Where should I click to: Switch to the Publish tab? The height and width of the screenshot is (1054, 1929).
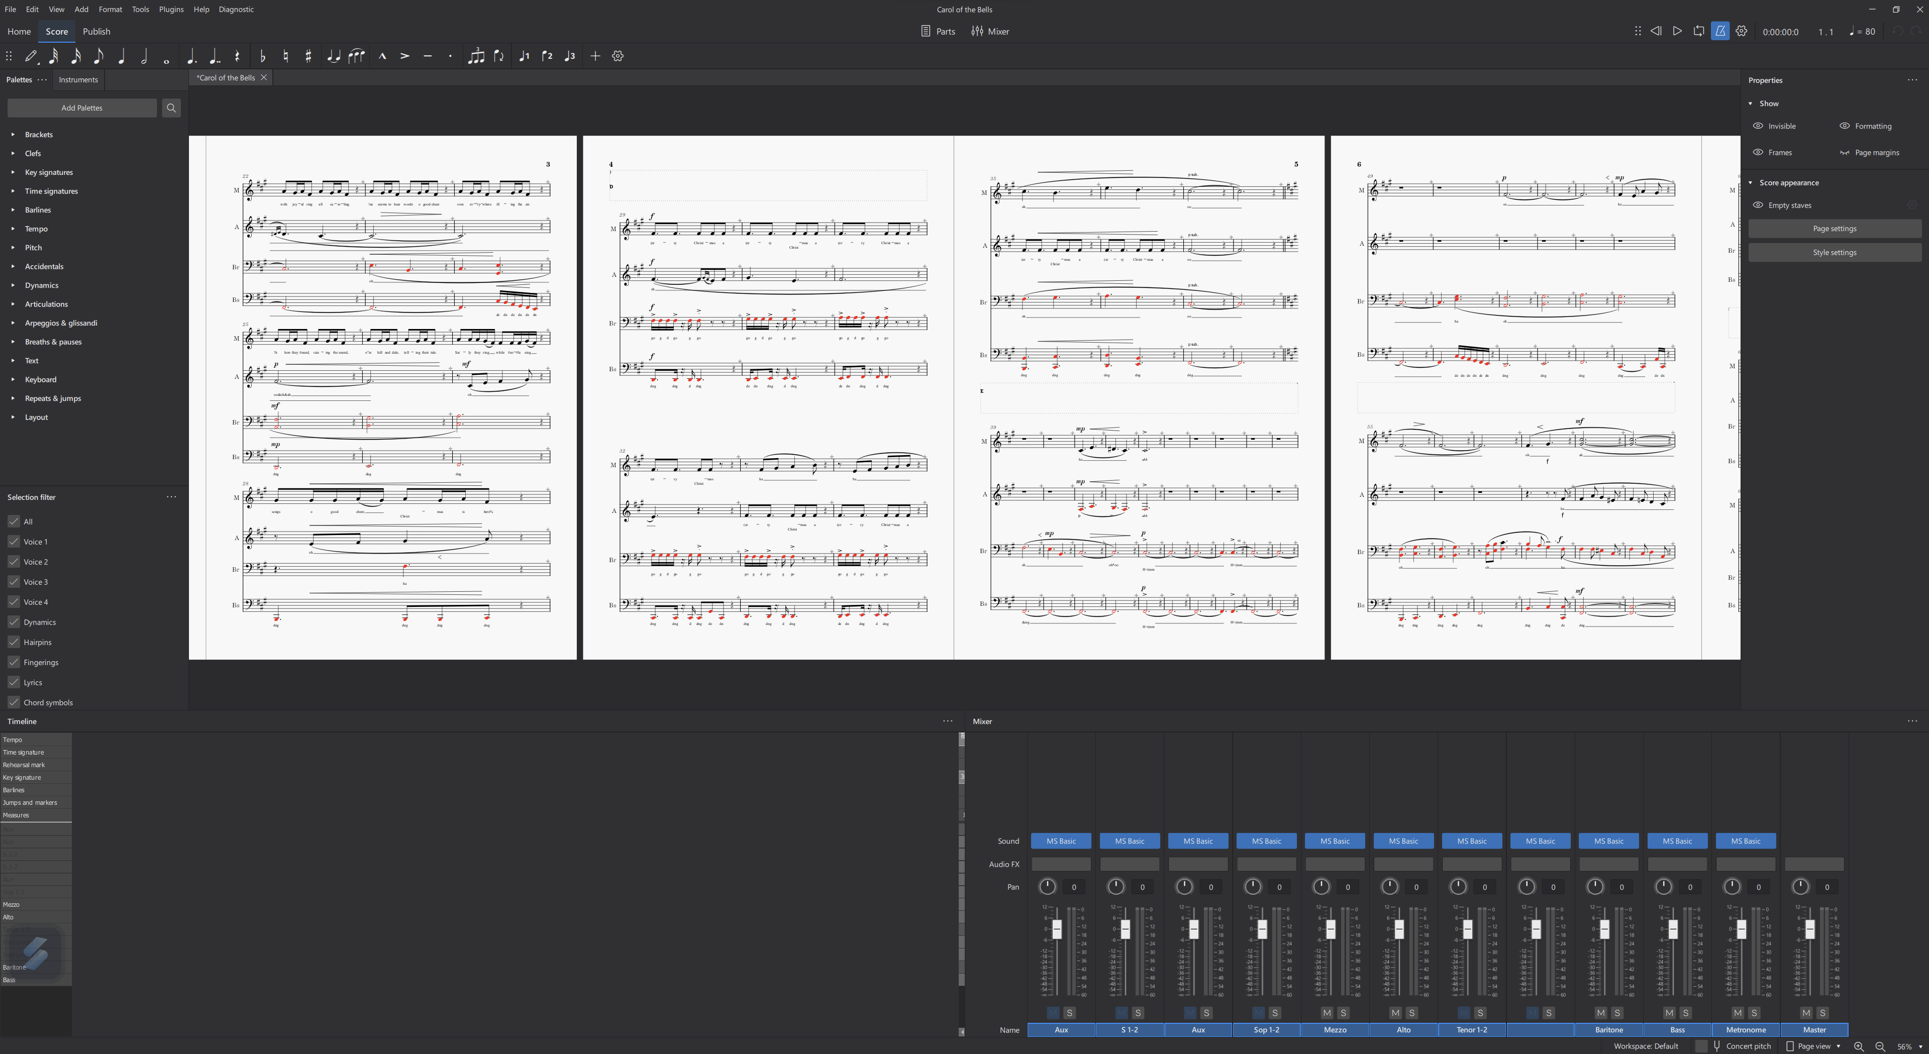point(96,32)
